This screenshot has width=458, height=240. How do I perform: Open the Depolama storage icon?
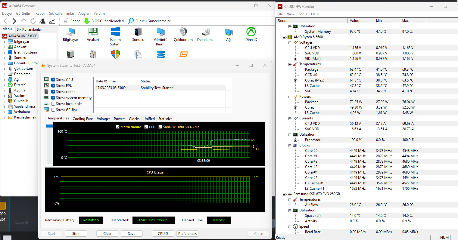click(x=206, y=32)
